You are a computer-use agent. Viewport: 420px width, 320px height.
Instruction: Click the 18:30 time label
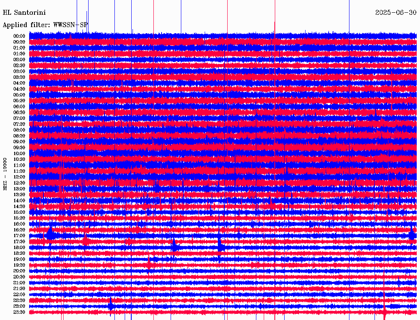point(19,254)
